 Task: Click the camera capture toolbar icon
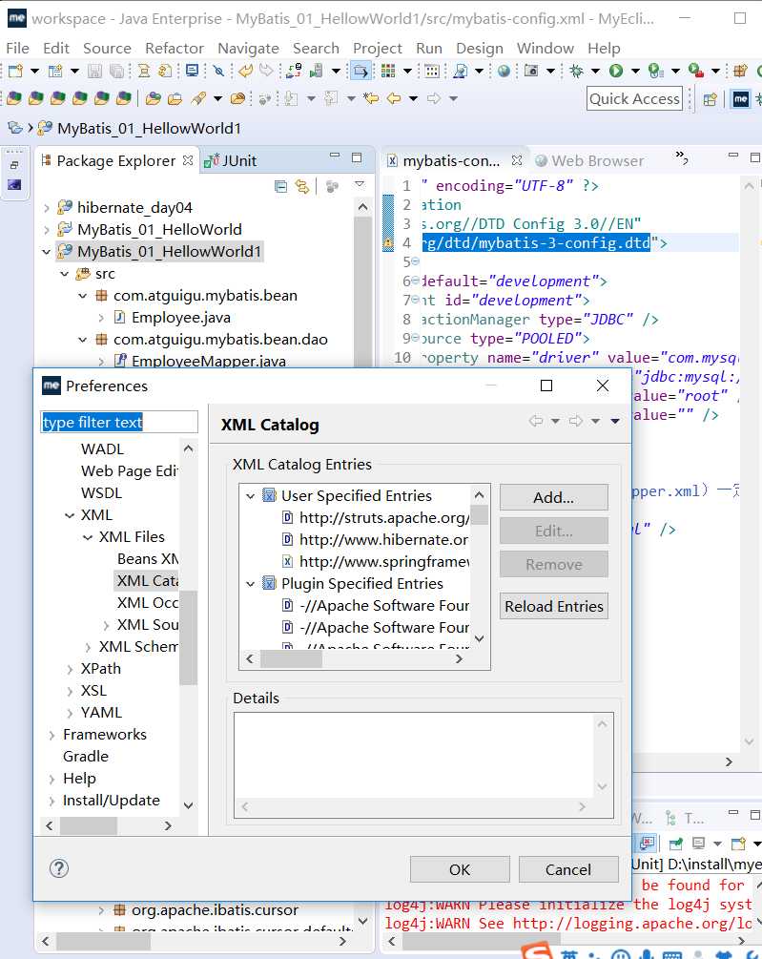click(x=531, y=71)
